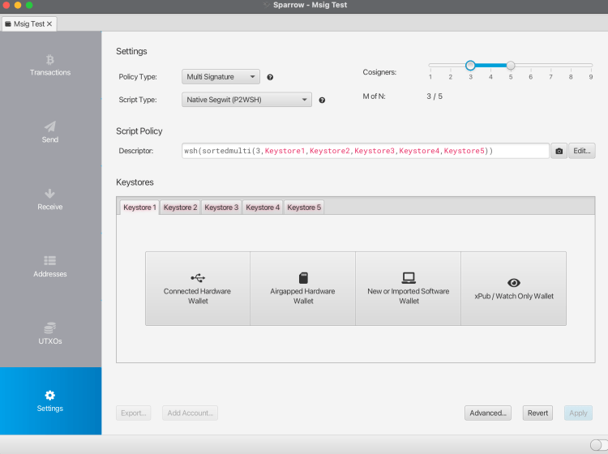
Task: Click the Script Policy heading
Action: coord(139,131)
